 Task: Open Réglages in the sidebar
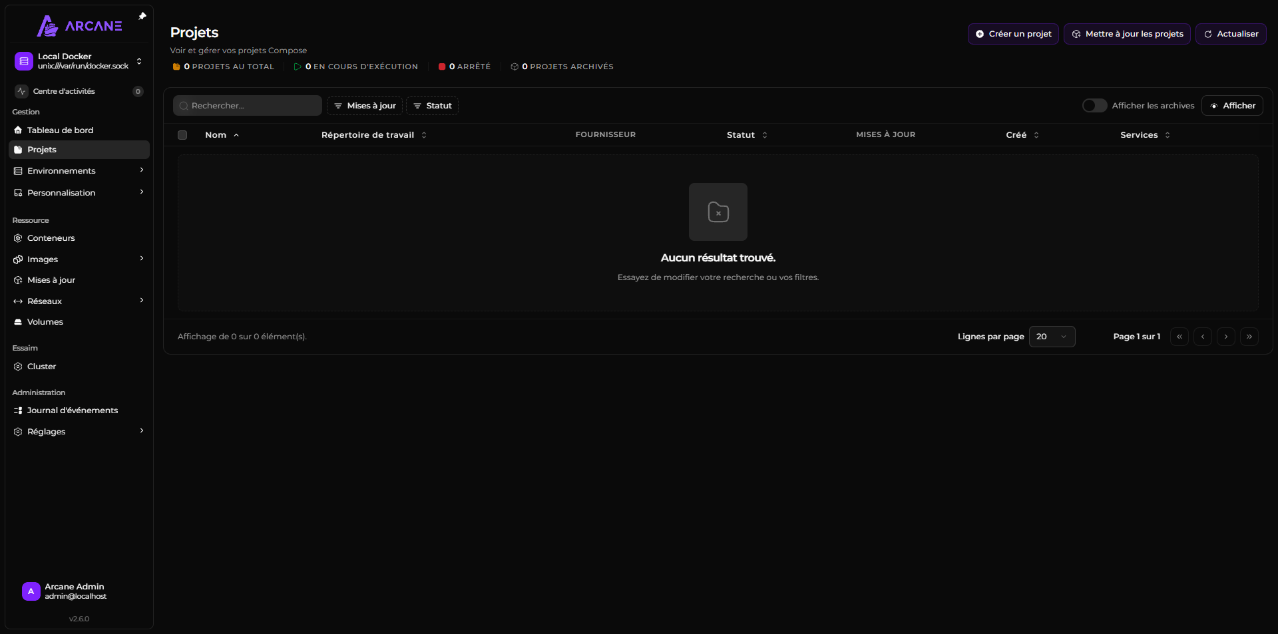click(79, 432)
